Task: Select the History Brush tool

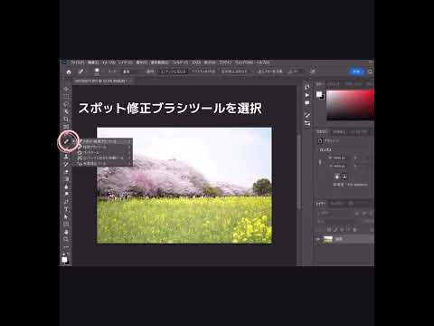Action: click(x=66, y=164)
